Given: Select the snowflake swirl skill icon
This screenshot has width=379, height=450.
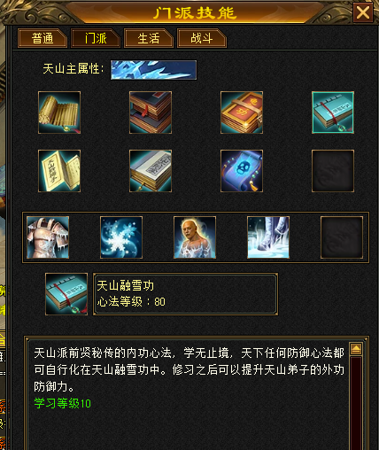Looking at the screenshot, I should [121, 237].
